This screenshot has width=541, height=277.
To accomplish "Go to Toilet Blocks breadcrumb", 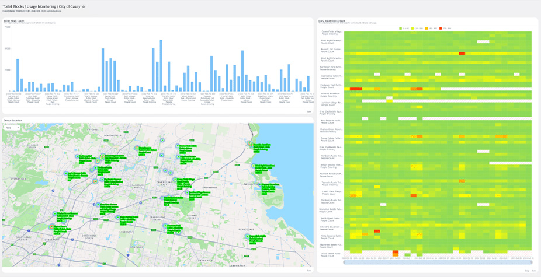I will [13, 6].
